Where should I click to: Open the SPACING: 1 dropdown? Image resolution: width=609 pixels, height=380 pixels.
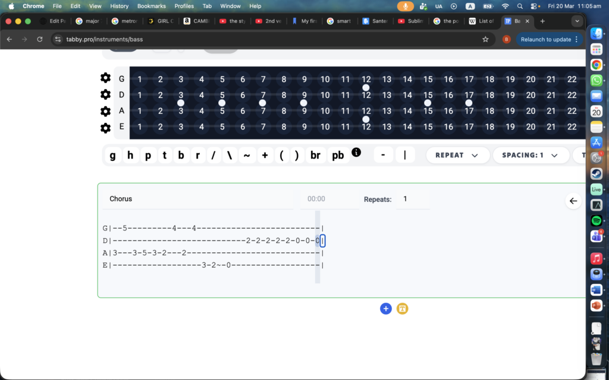pos(530,155)
